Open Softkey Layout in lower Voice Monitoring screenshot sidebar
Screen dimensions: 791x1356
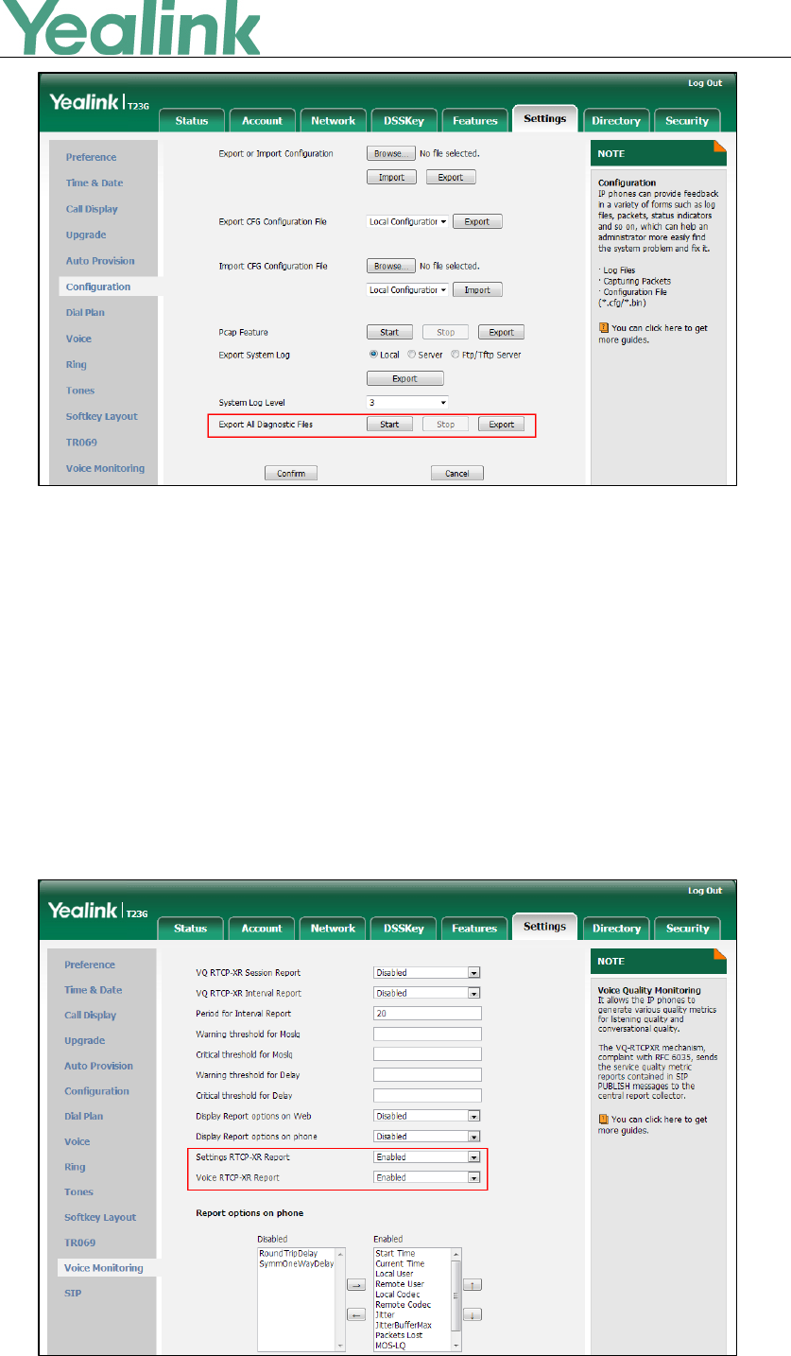[100, 1217]
